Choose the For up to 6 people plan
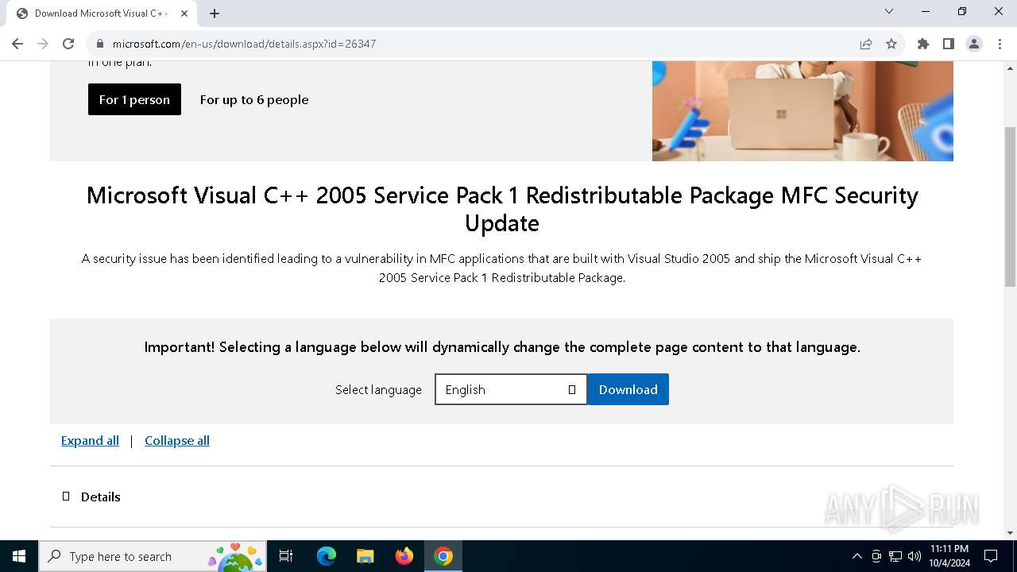 [254, 99]
